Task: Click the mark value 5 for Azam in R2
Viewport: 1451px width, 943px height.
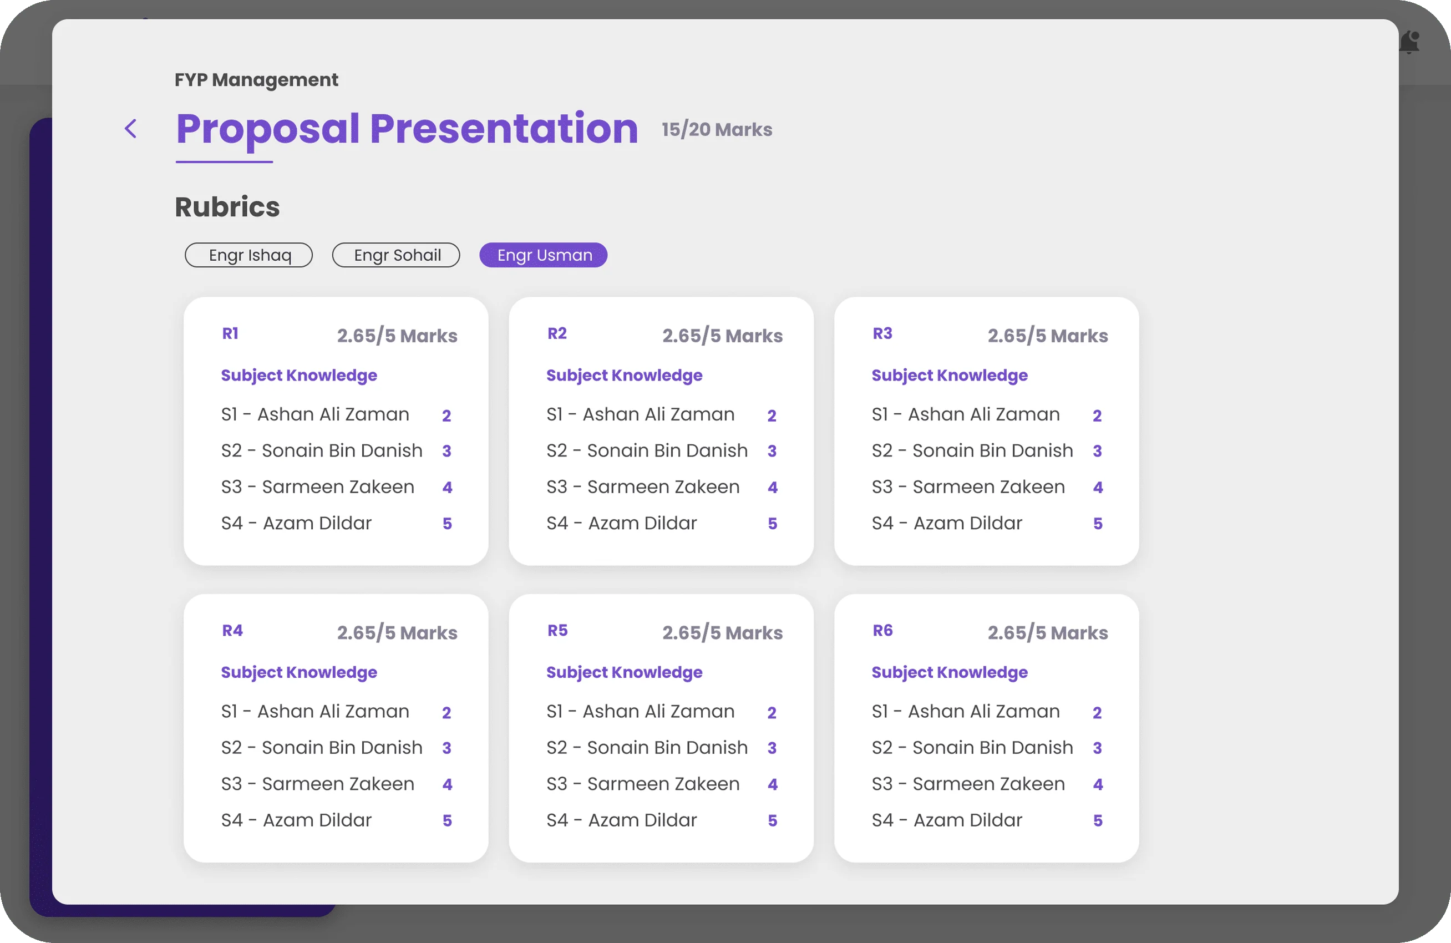Action: pos(773,523)
